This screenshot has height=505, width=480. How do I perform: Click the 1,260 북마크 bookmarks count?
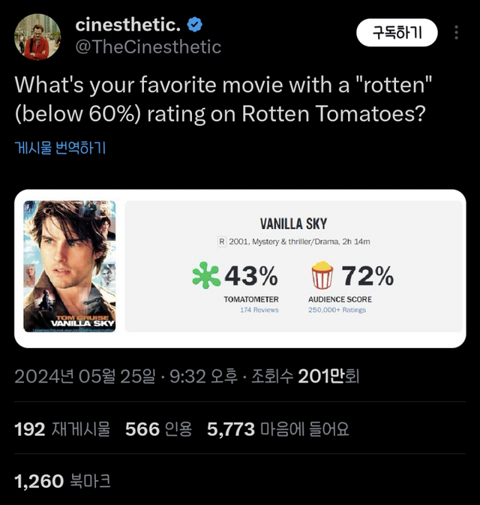click(x=62, y=481)
